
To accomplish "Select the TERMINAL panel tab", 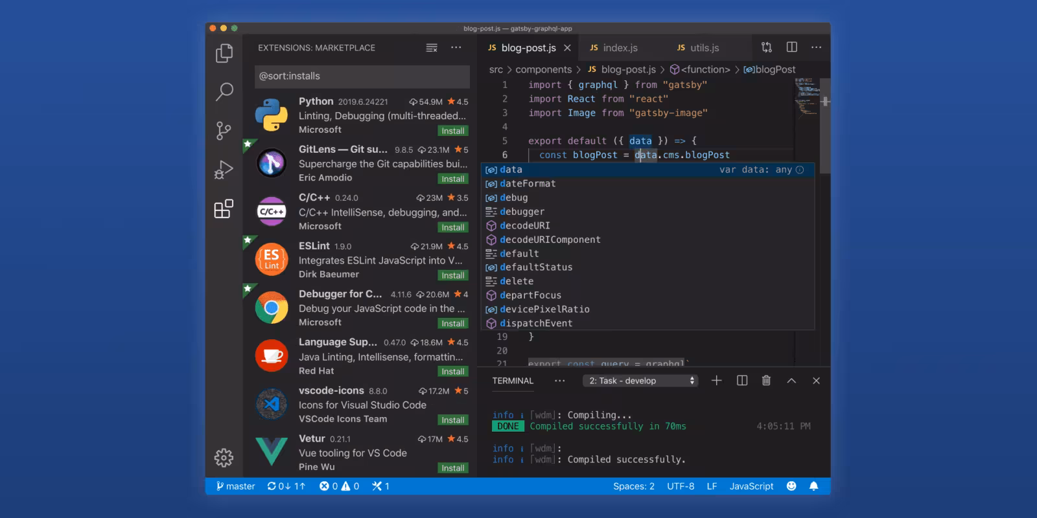I will [x=513, y=381].
